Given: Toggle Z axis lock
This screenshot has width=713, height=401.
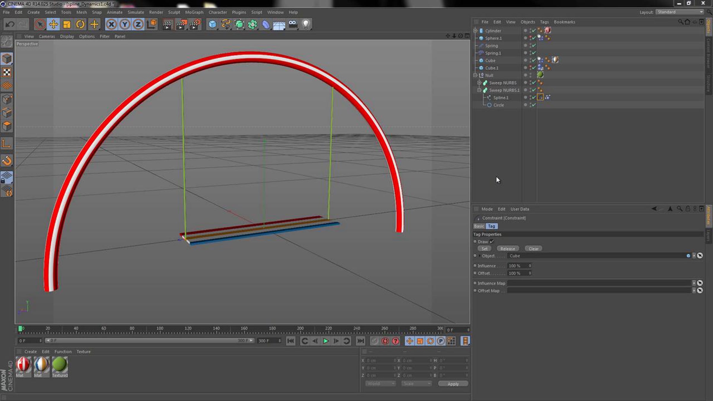Looking at the screenshot, I should pos(138,24).
